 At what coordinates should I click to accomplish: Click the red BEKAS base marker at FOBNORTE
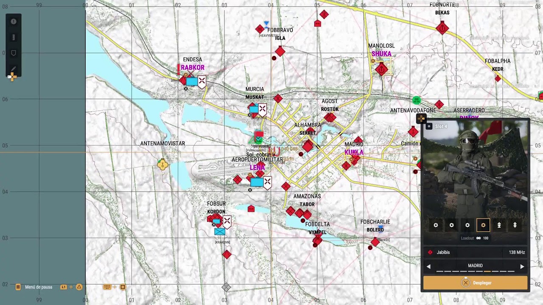click(x=442, y=28)
